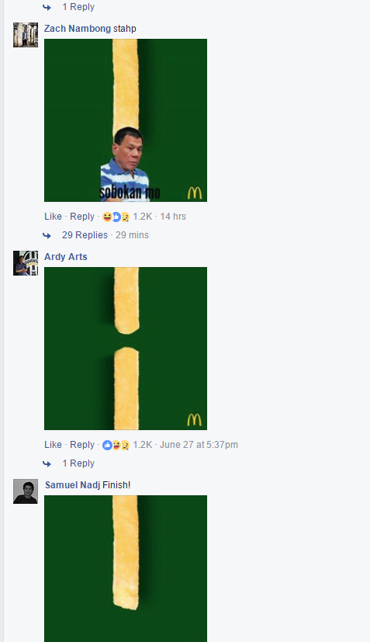This screenshot has width=370, height=642.
Task: Reply to Ardy Arts' comment
Action: (82, 444)
